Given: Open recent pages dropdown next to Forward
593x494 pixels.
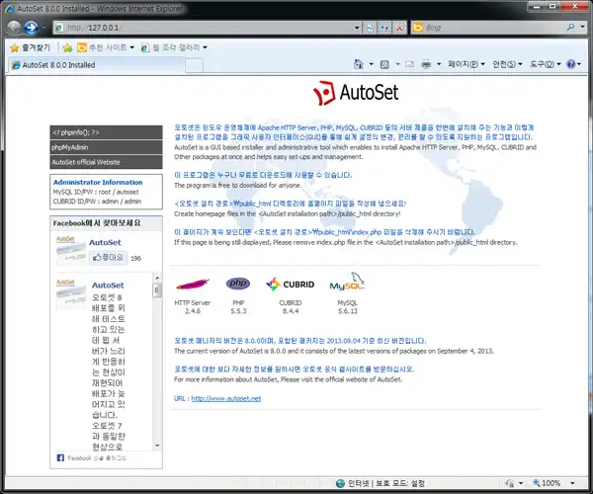Looking at the screenshot, I should (x=43, y=28).
